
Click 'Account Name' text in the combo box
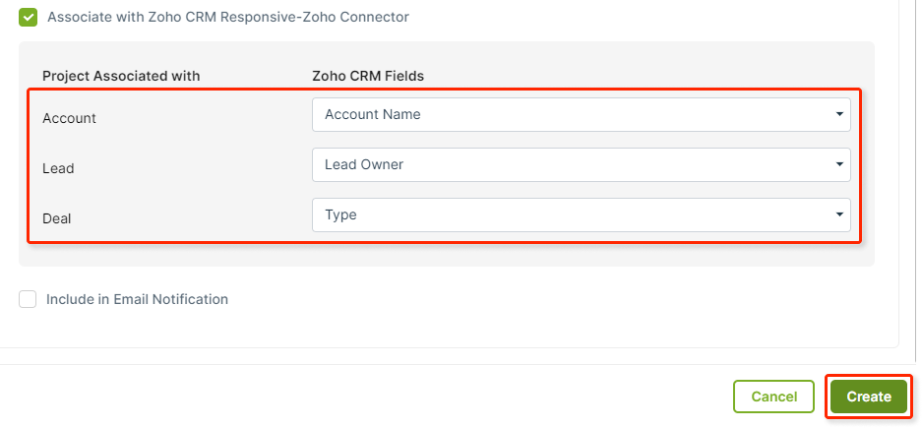tap(373, 115)
